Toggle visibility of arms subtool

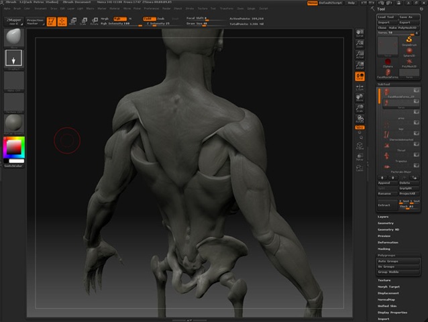click(416, 112)
